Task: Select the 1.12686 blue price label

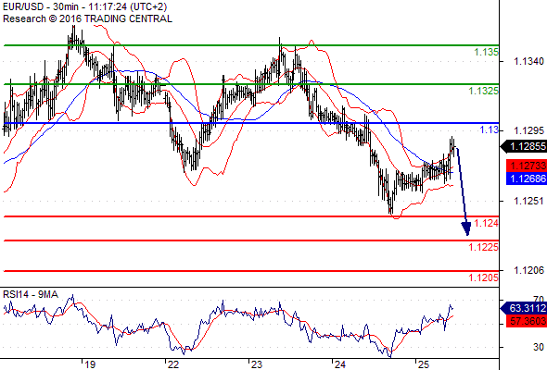Action: pos(527,179)
